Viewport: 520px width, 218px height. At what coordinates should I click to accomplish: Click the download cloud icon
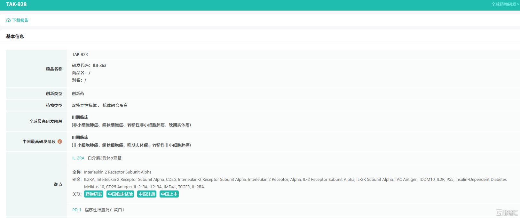coord(8,20)
